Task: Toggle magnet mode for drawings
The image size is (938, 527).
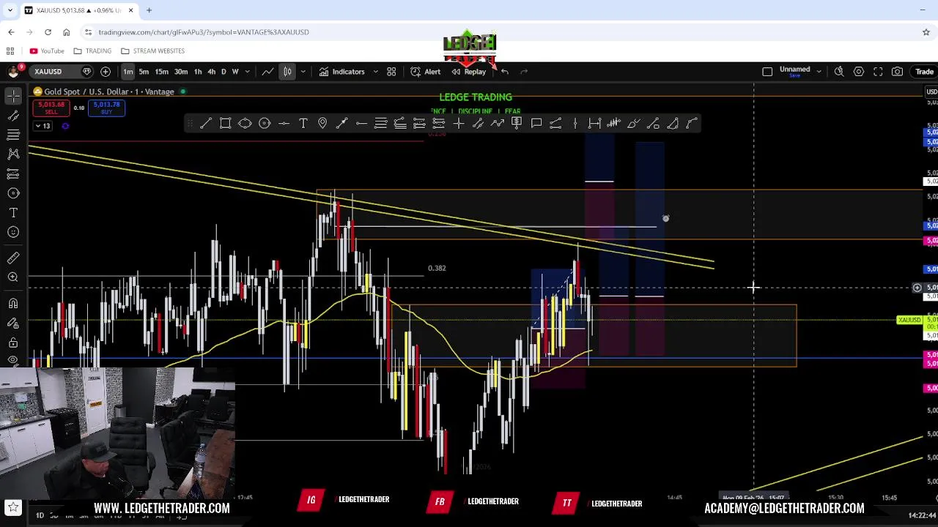Action: point(13,303)
